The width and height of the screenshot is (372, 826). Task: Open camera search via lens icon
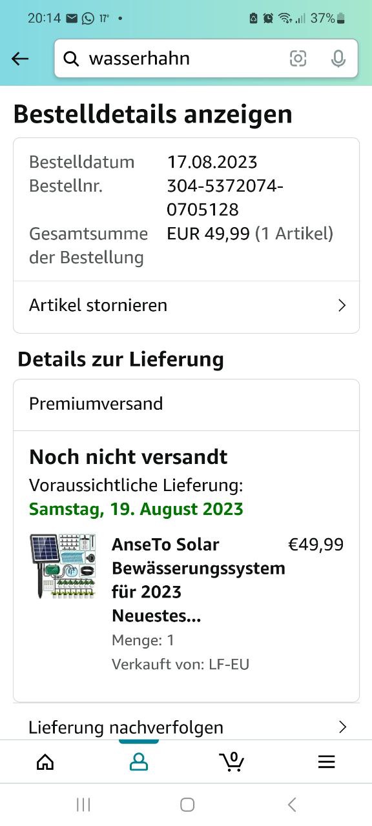click(x=298, y=59)
